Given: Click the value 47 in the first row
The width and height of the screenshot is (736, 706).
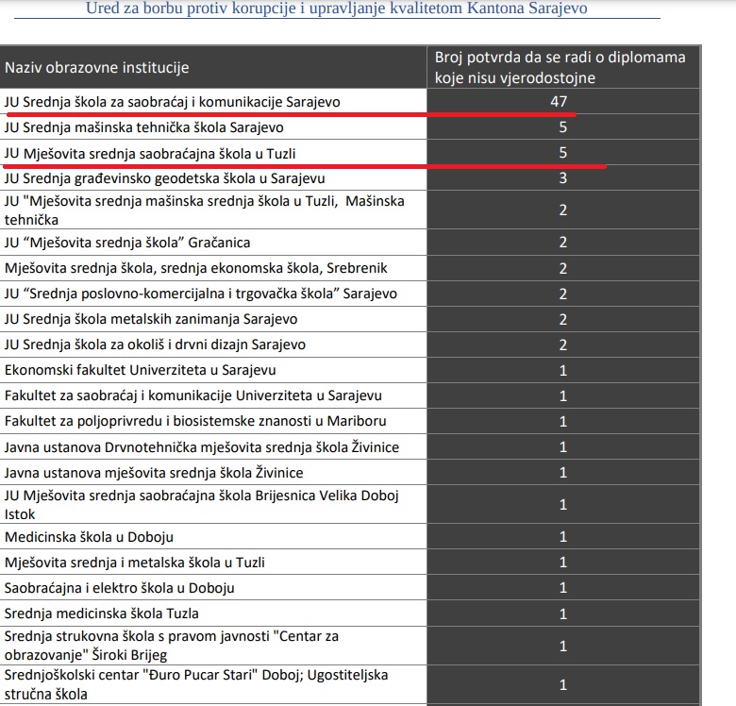Looking at the screenshot, I should pyautogui.click(x=559, y=101).
